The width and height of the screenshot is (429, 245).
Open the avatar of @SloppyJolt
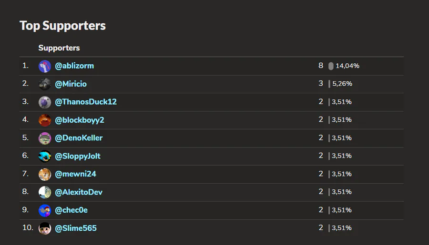tap(44, 157)
